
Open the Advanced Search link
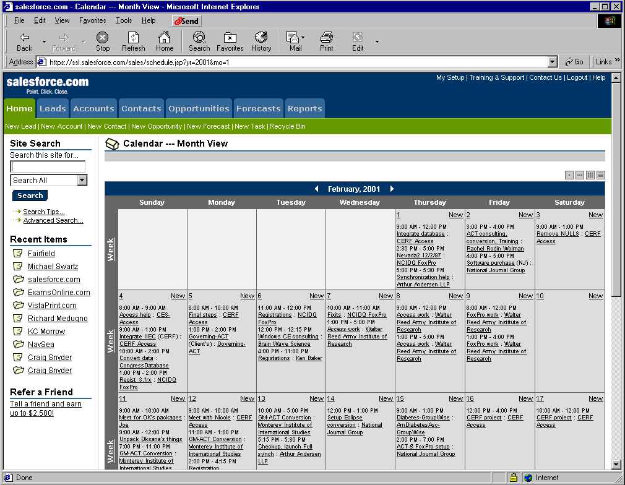(x=53, y=220)
